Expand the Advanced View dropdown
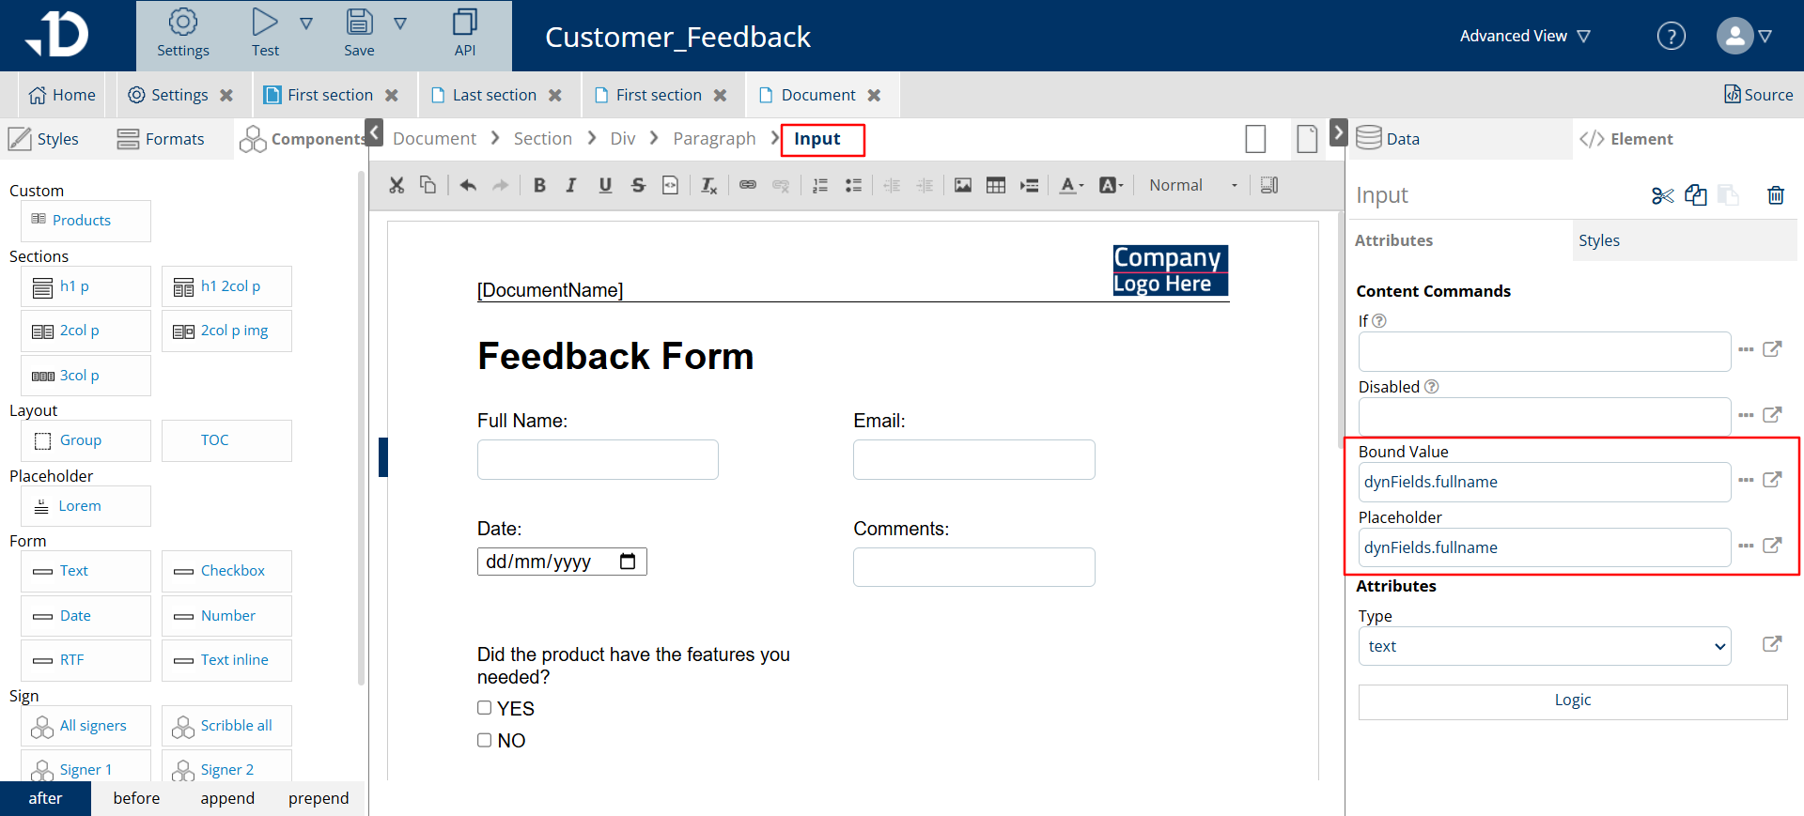The height and width of the screenshot is (816, 1804). 1524,37
